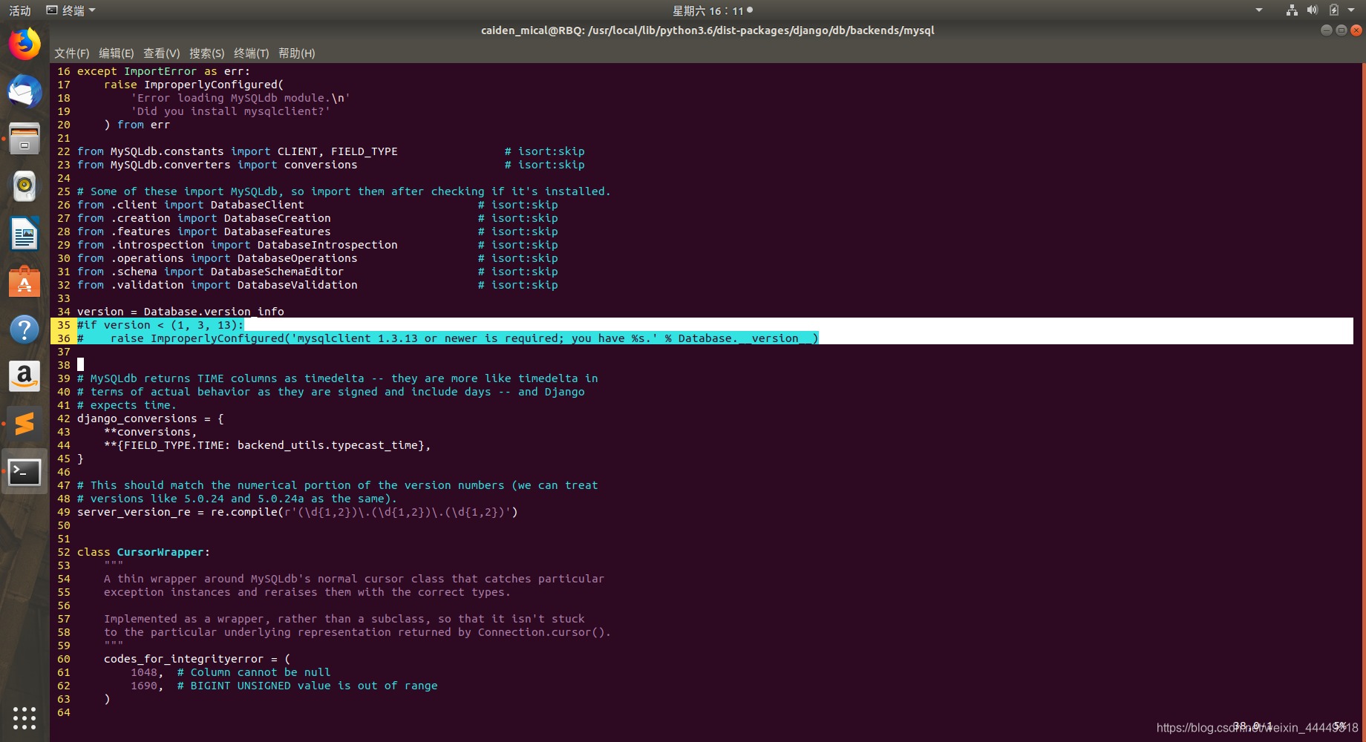Open the clock showing 星期六 16:11
This screenshot has width=1366, height=742.
point(712,10)
